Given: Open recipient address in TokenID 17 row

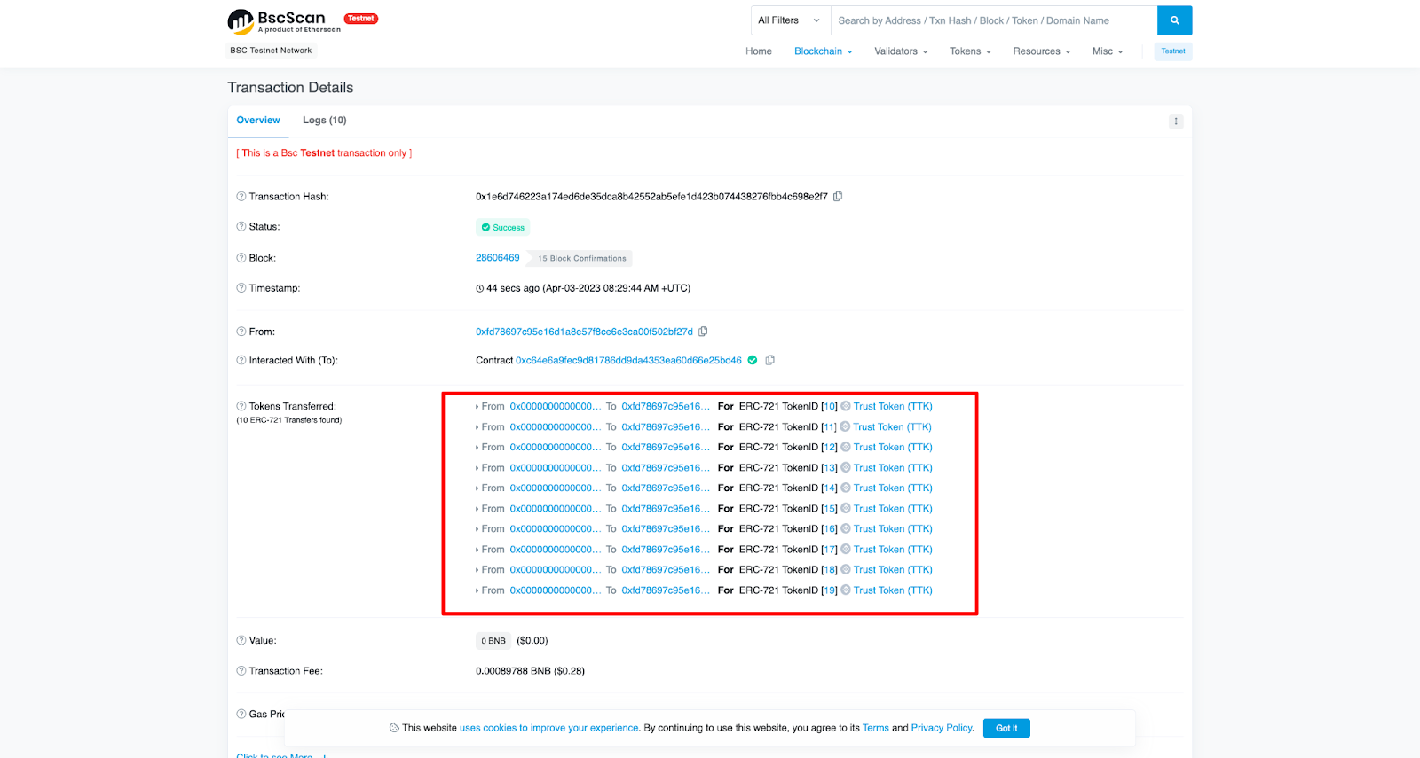Looking at the screenshot, I should pos(666,550).
